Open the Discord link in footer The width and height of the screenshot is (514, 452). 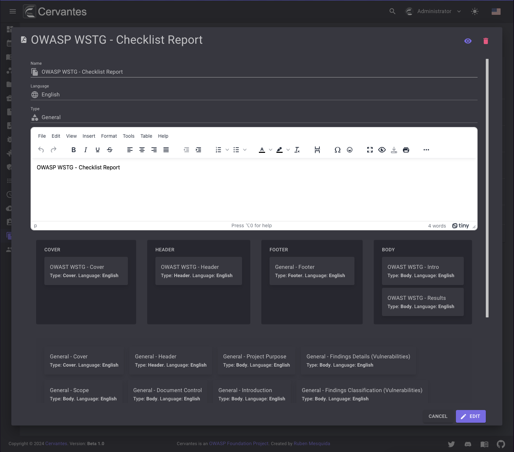pyautogui.click(x=468, y=444)
